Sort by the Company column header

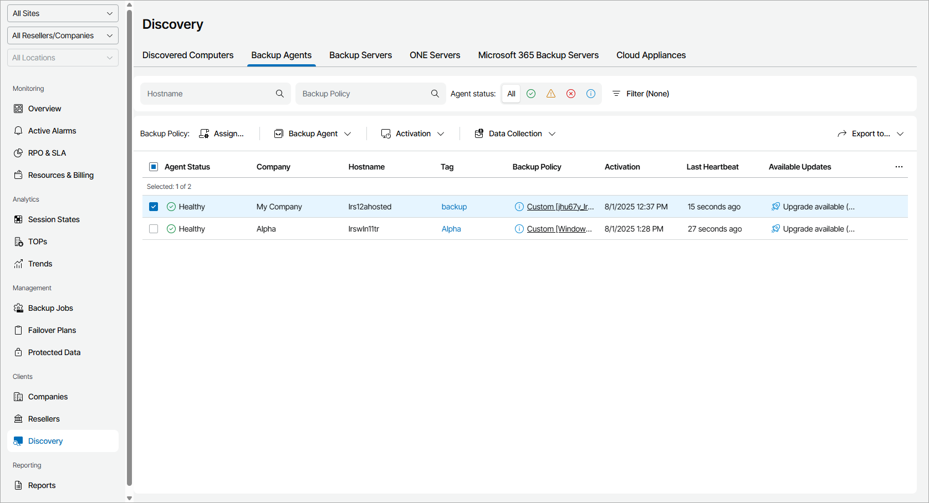click(273, 167)
